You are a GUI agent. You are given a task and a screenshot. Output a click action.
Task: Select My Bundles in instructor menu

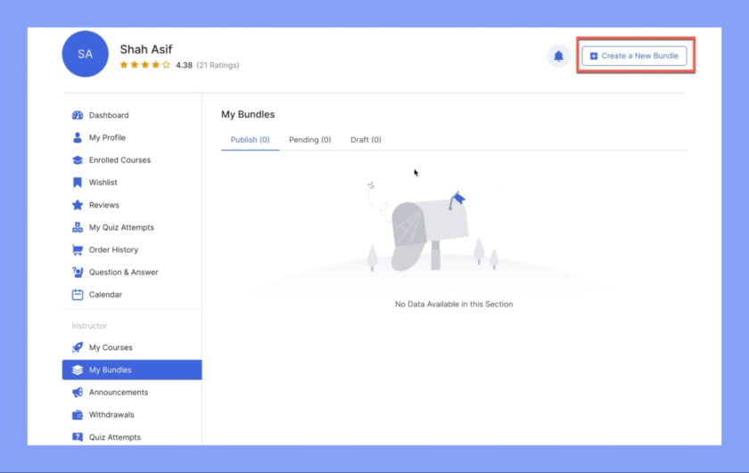click(110, 371)
